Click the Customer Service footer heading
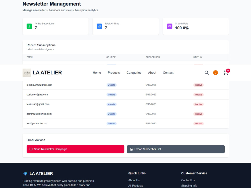Viewport: 251px width, 188px height. pos(194,173)
